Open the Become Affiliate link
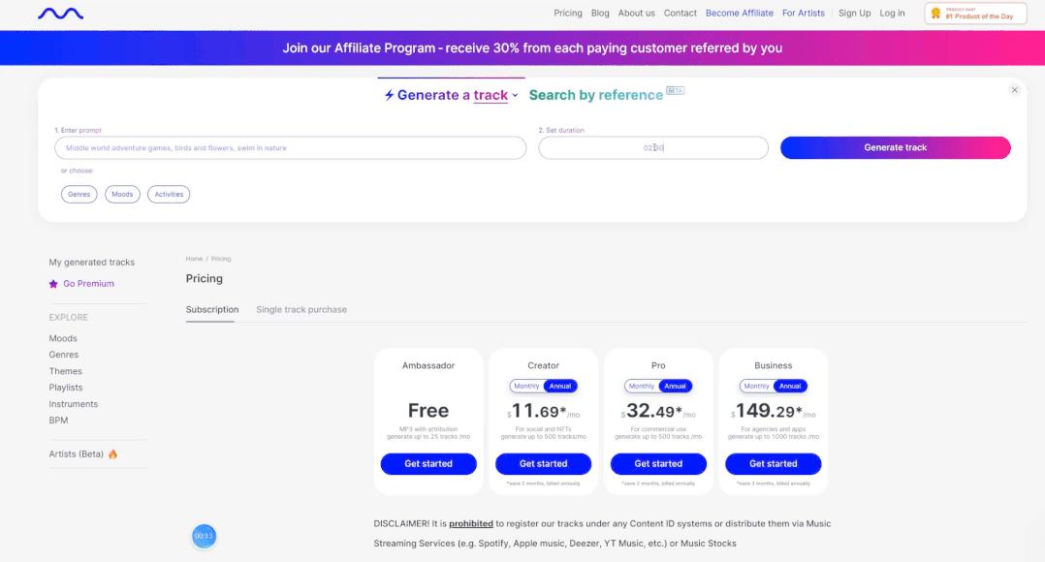The image size is (1045, 562). [739, 14]
